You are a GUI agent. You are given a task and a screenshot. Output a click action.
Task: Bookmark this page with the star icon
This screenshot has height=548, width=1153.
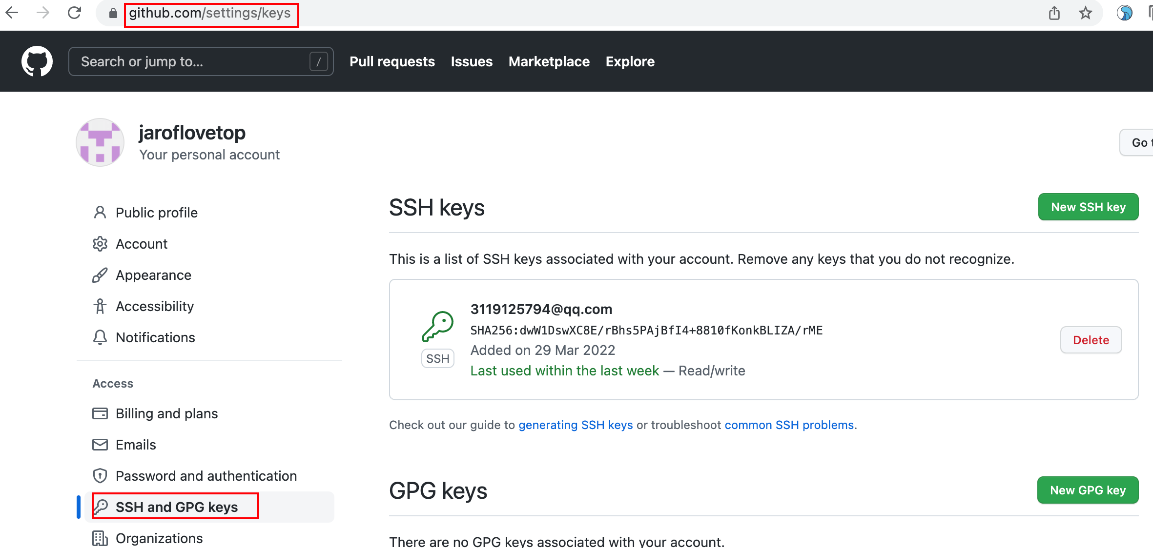(x=1086, y=13)
